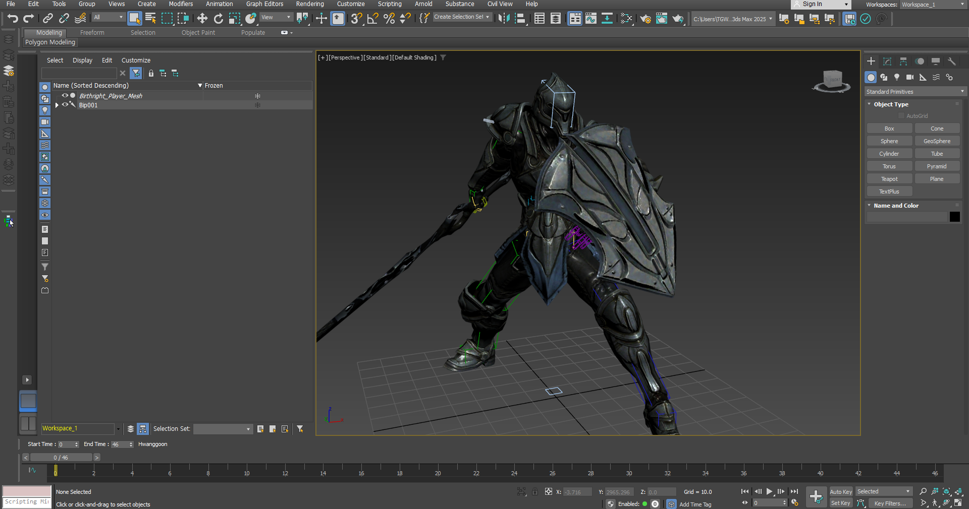Open the Modifiers menu
This screenshot has height=509, width=969.
pyautogui.click(x=181, y=4)
